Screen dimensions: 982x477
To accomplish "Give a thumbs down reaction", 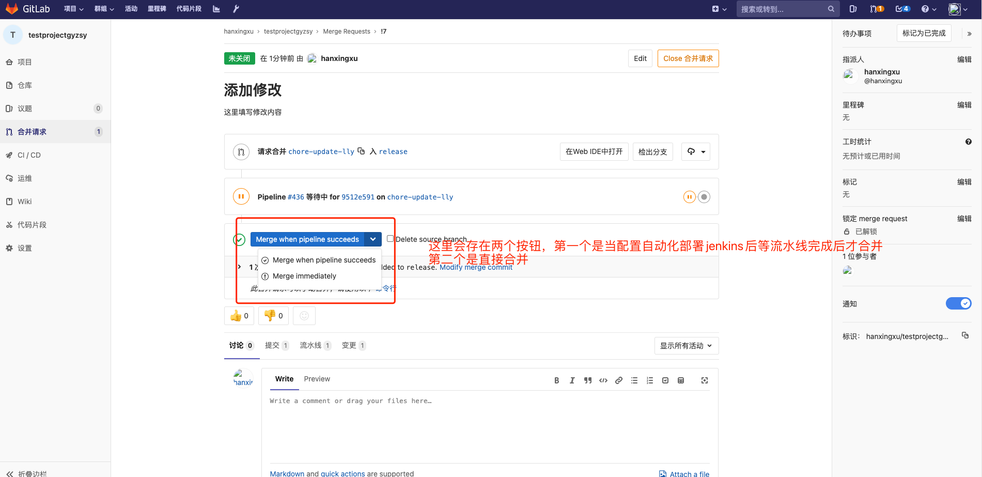I will click(273, 316).
